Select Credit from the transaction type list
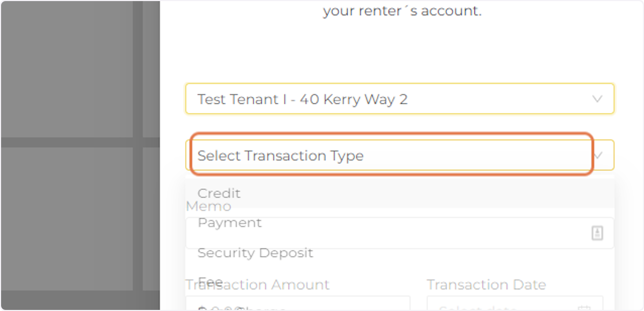Viewport: 644px width, 311px height. point(218,193)
